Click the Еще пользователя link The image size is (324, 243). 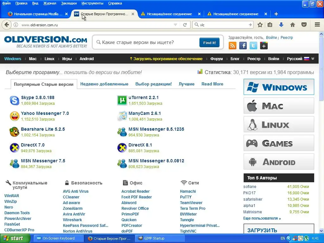click(262, 218)
